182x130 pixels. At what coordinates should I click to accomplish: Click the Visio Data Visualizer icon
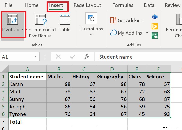pos(155,17)
